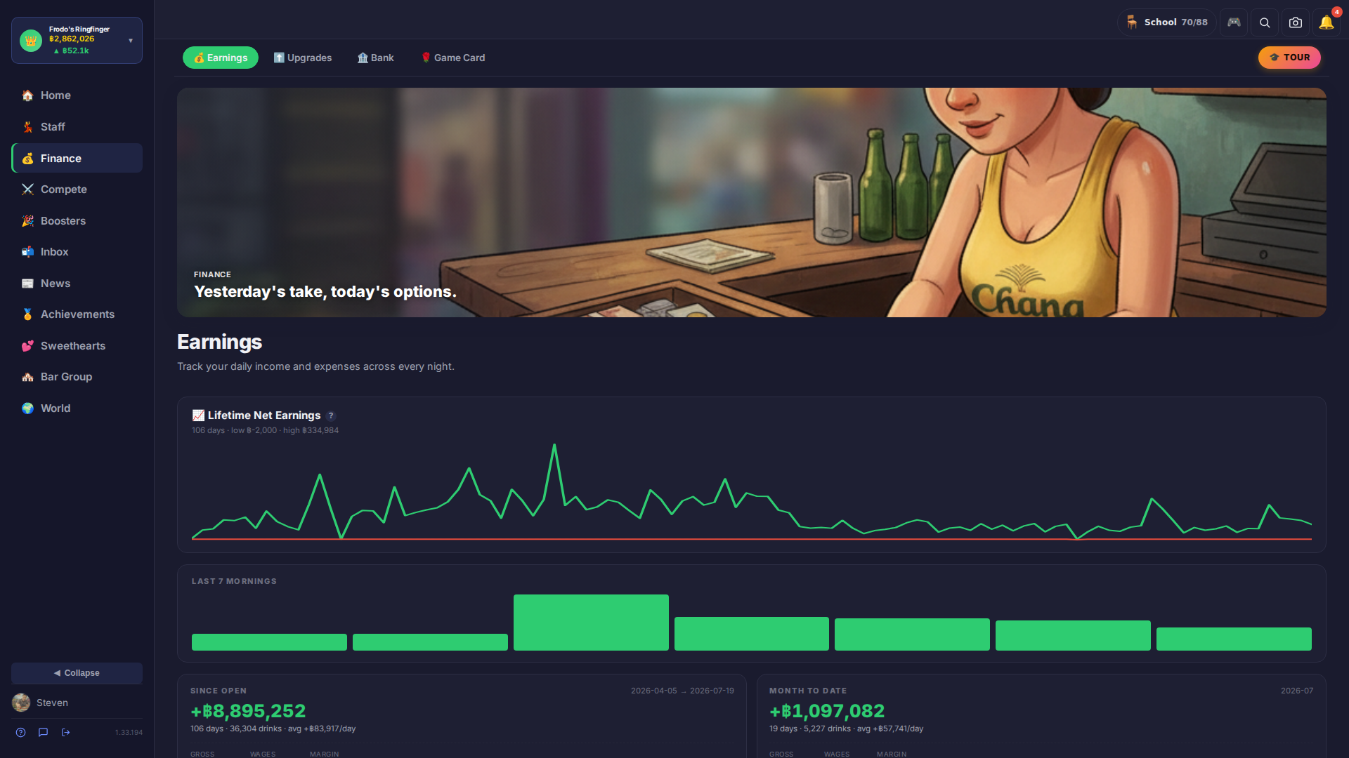Open the gamepad icon in top bar

tap(1234, 22)
